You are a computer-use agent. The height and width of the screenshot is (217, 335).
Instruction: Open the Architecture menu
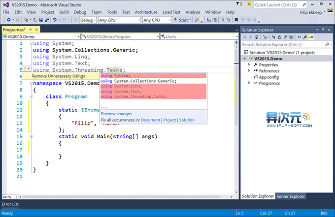click(146, 12)
